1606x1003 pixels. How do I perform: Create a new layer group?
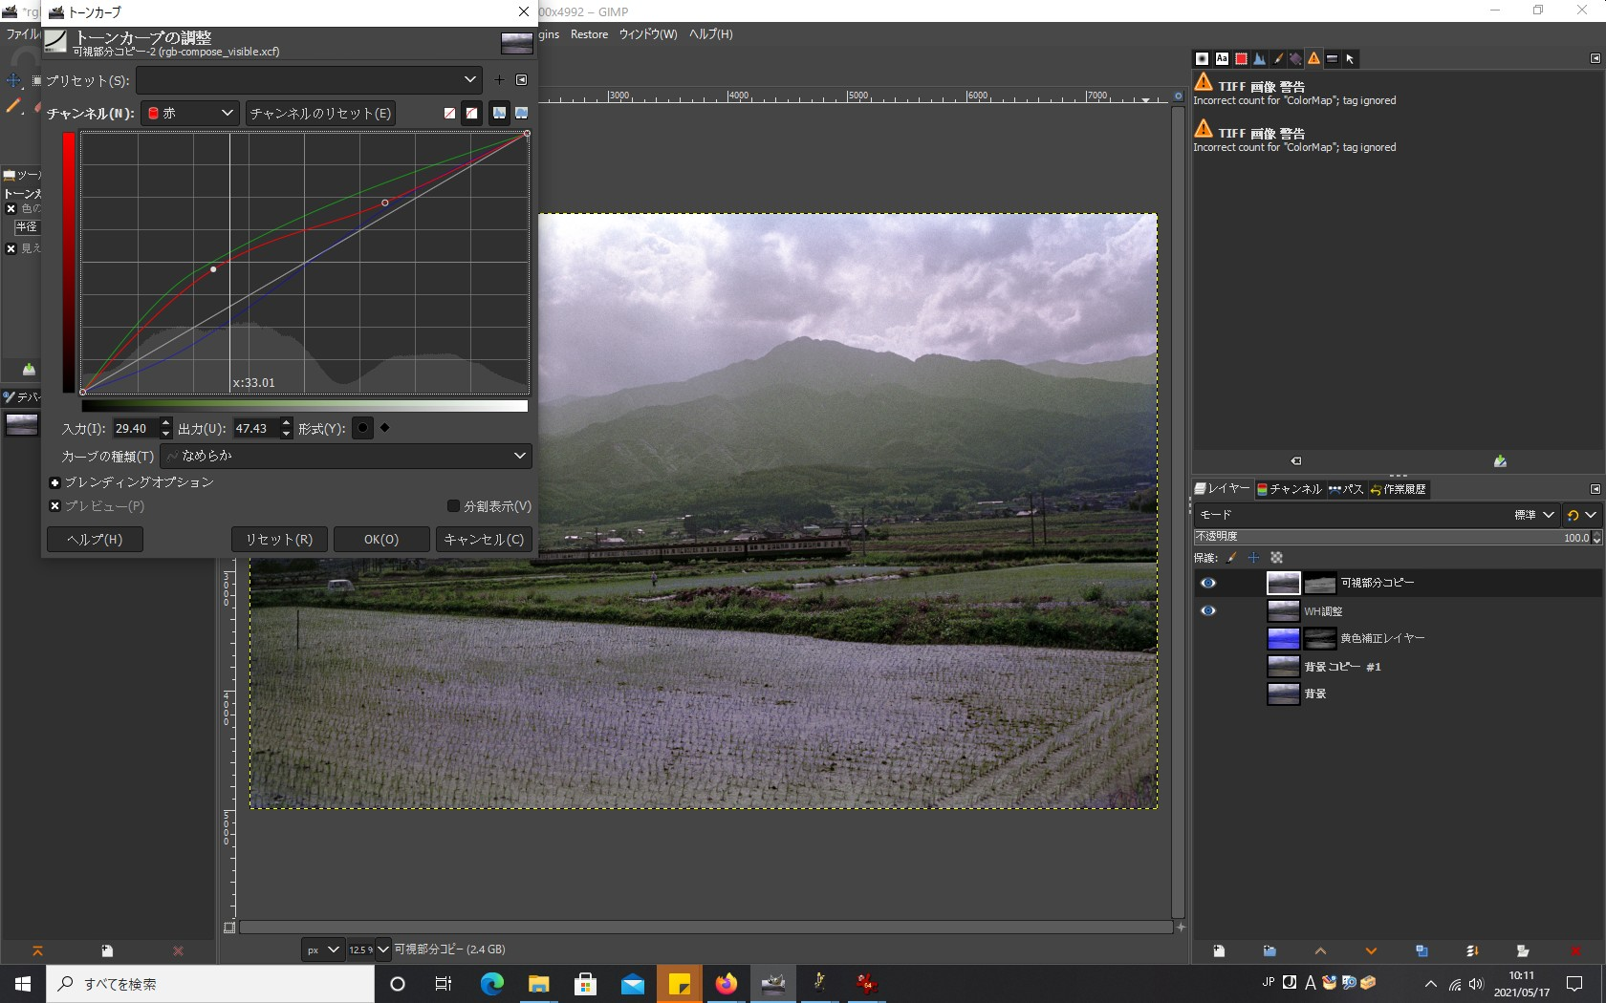pos(1270,951)
